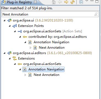101x99 pixels.
Task: Click XML icon of highlighted Annotation Navigation
Action: 25,69
